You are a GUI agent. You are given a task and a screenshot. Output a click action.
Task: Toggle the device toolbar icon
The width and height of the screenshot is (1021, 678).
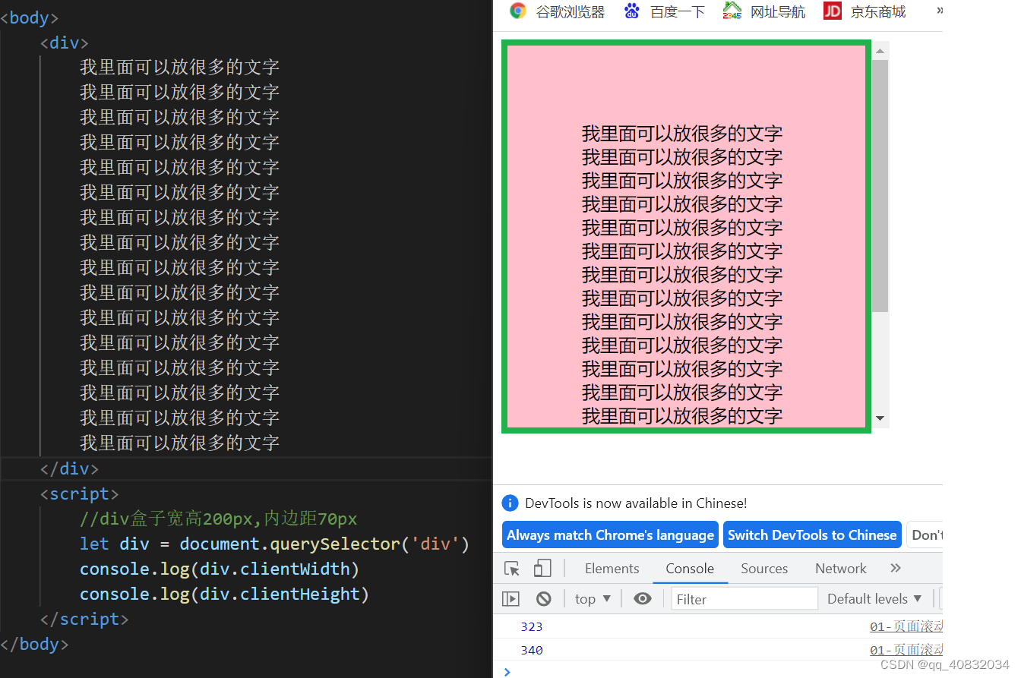[x=542, y=569]
